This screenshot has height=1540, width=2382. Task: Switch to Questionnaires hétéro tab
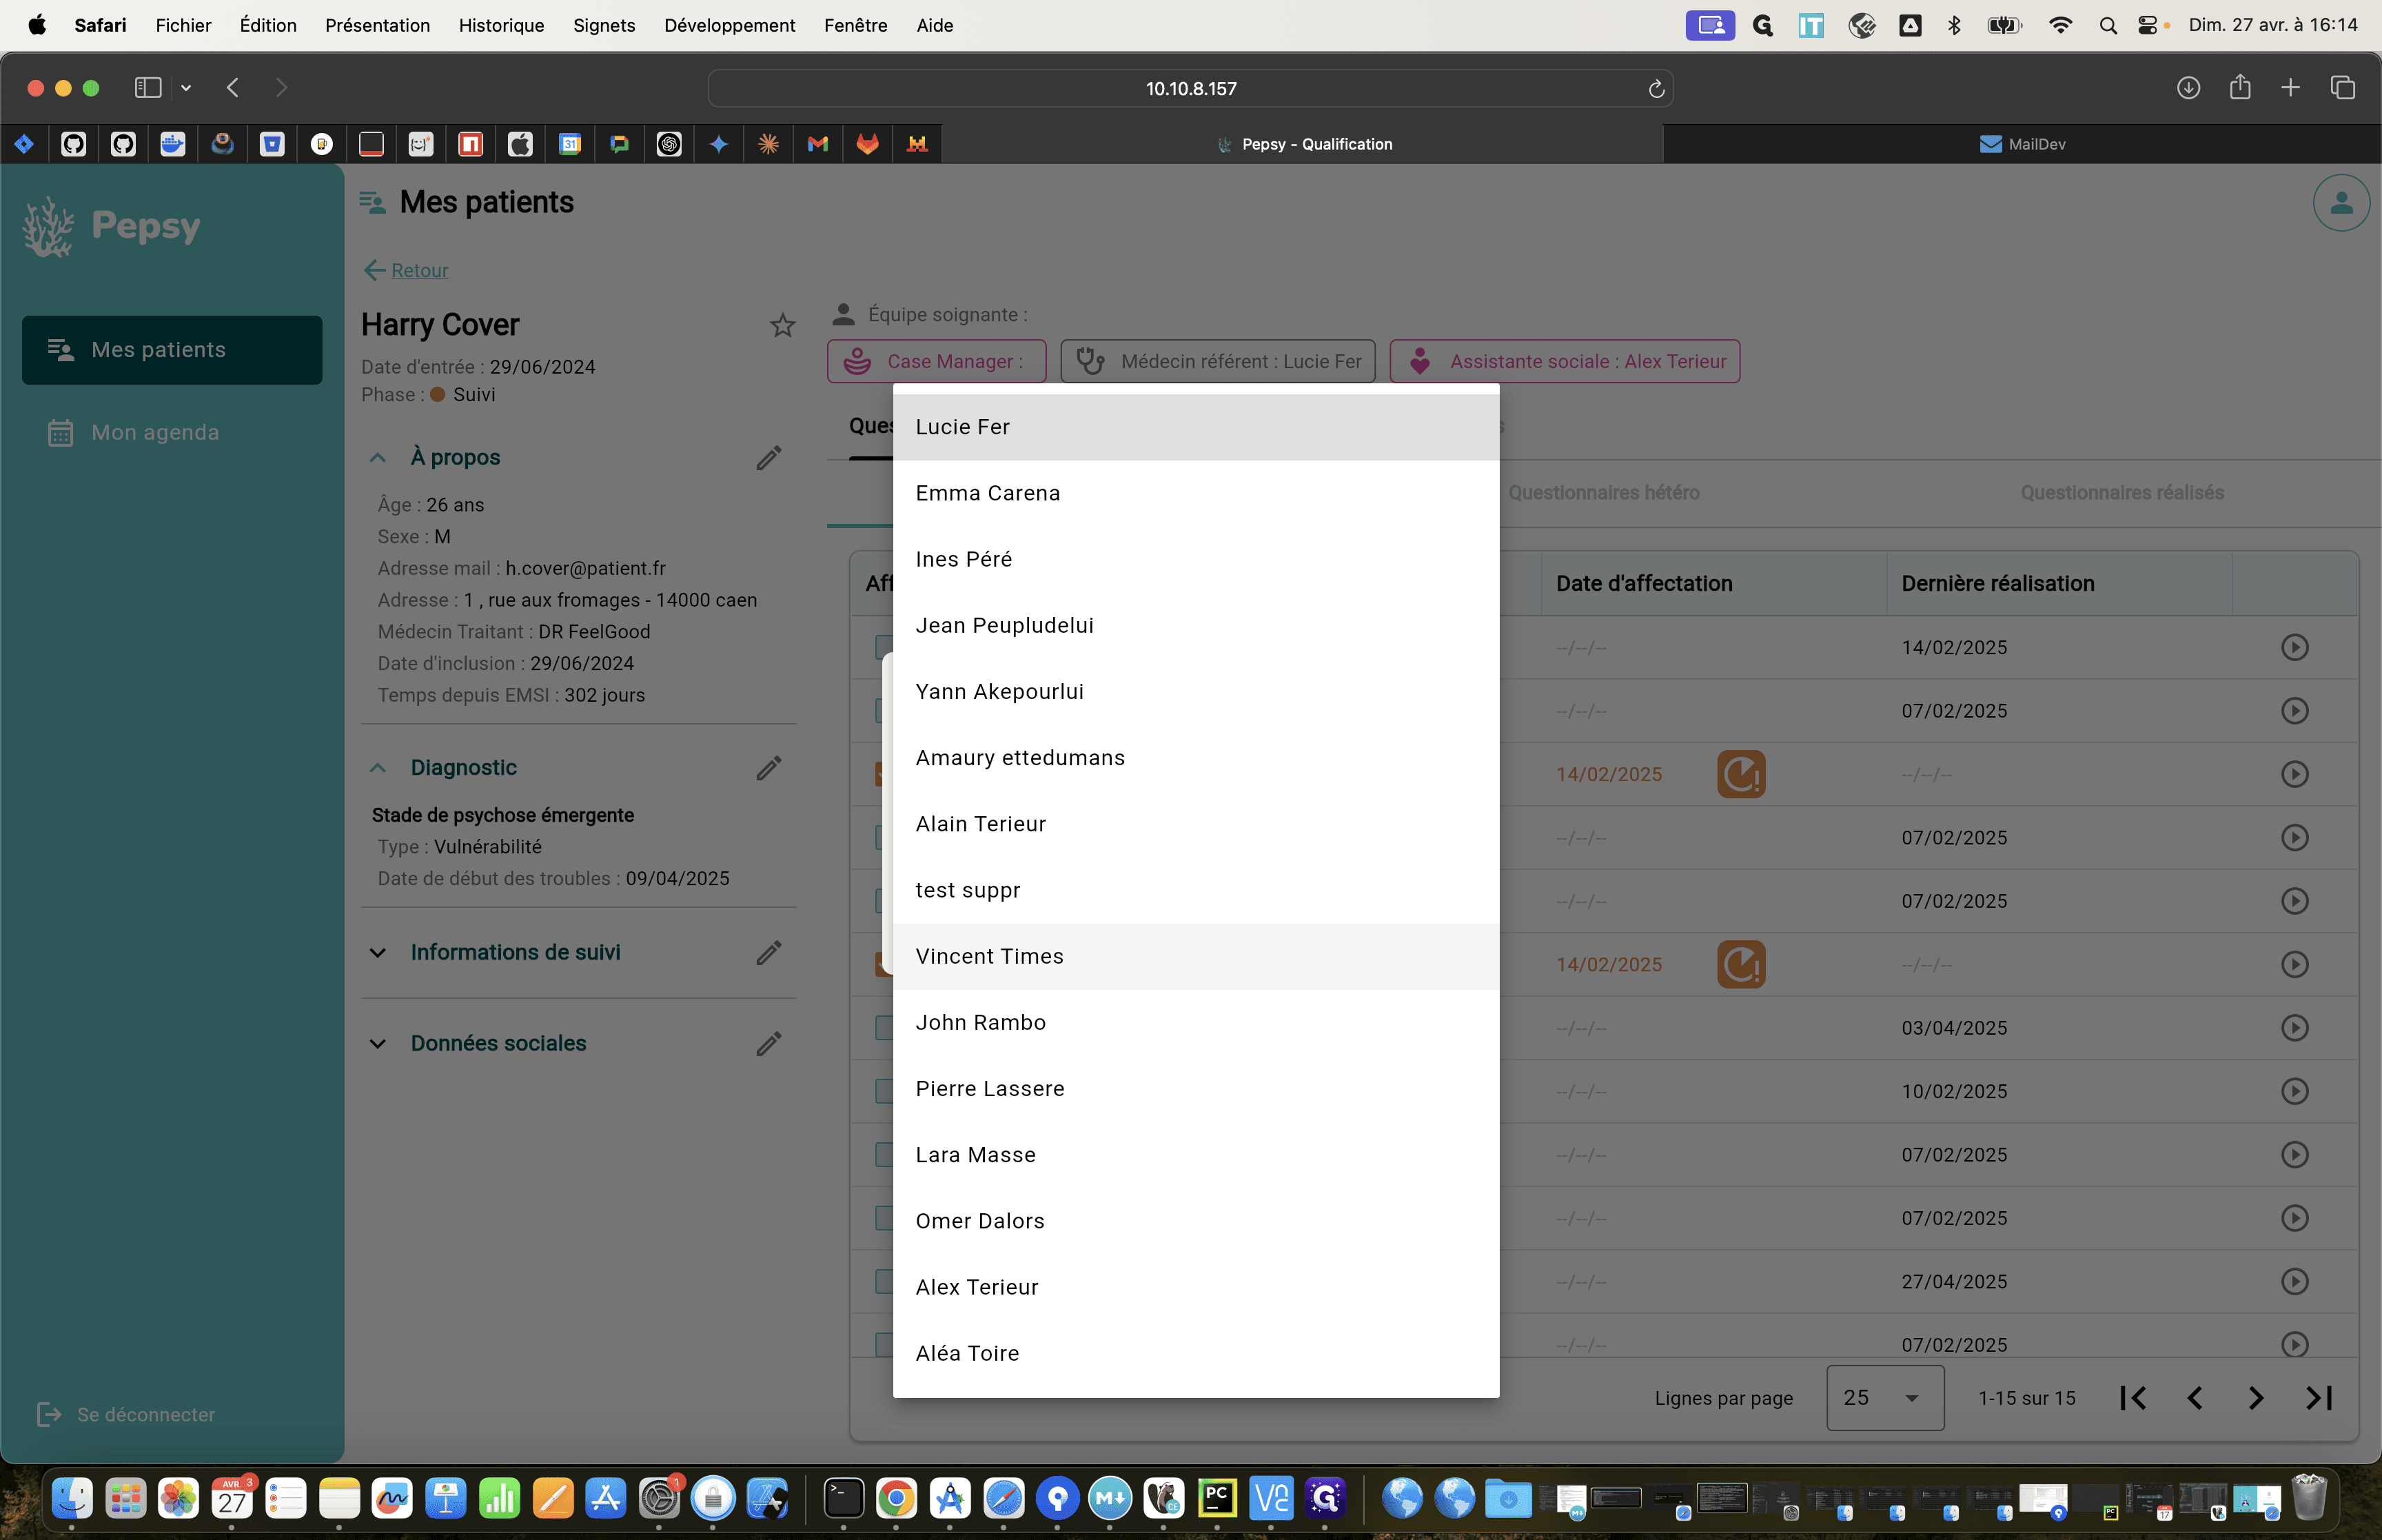1603,493
